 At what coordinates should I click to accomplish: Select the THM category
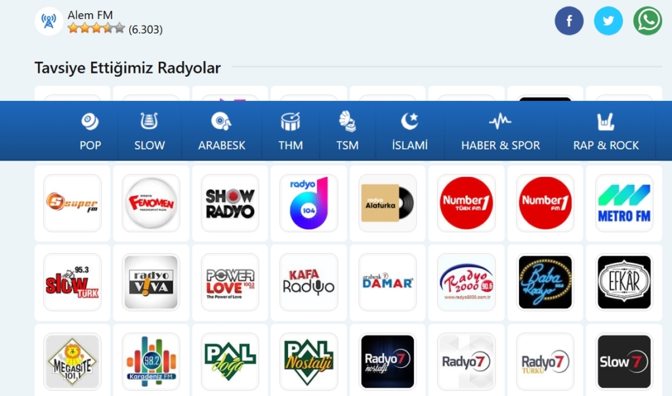tap(291, 131)
